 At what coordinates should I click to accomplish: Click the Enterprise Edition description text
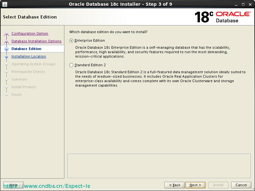pyautogui.click(x=153, y=52)
